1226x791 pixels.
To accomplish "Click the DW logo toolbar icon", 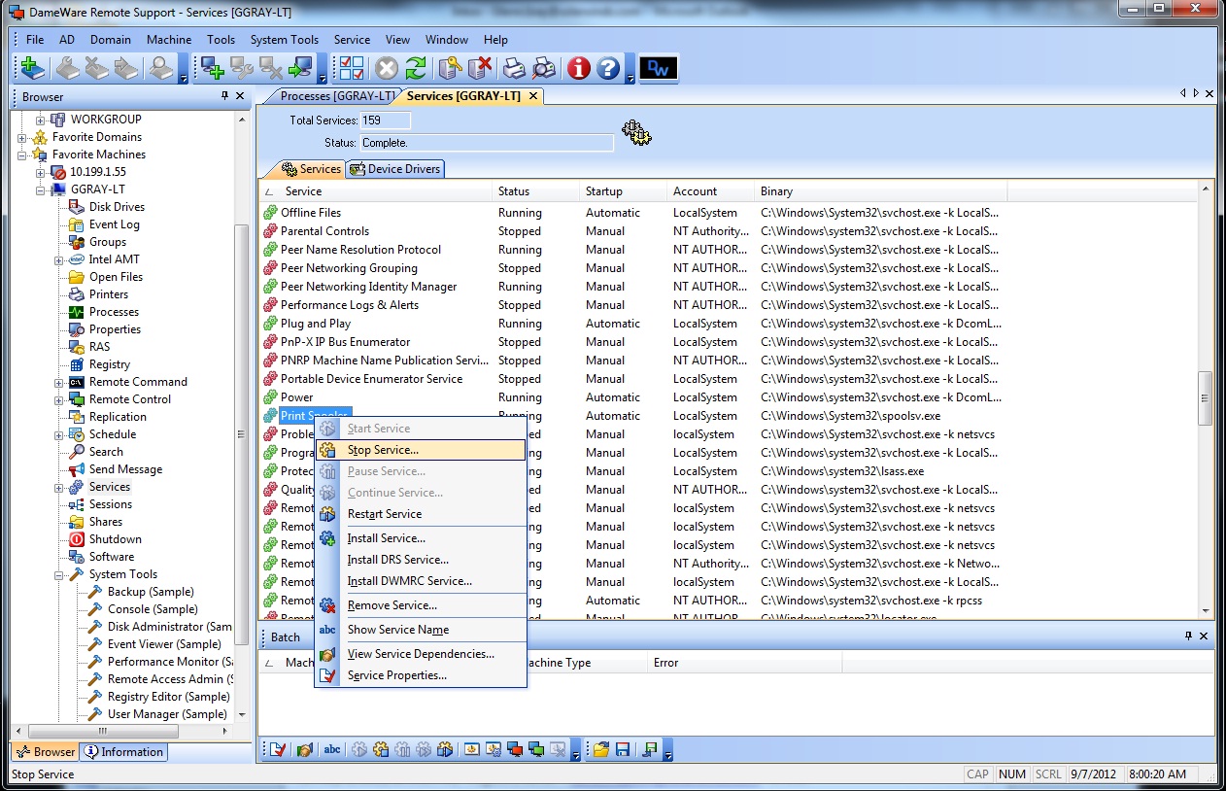I will point(660,68).
